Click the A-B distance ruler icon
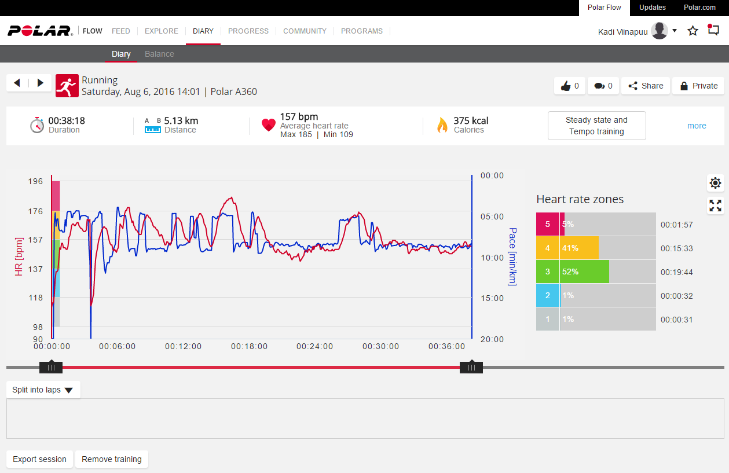729x473 pixels. [x=153, y=126]
